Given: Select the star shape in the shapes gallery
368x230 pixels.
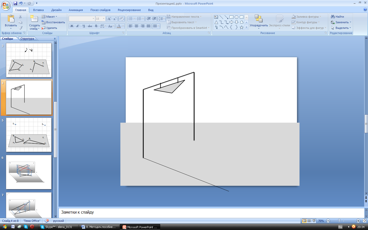Looking at the screenshot, I should [241, 27].
